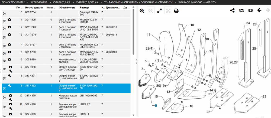Click callout 26,27 in diagram

pyautogui.click(x=234, y=63)
